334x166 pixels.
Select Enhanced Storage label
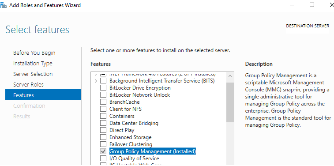point(130,137)
